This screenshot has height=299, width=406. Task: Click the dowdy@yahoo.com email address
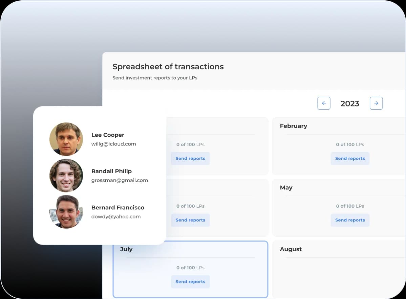pos(116,216)
